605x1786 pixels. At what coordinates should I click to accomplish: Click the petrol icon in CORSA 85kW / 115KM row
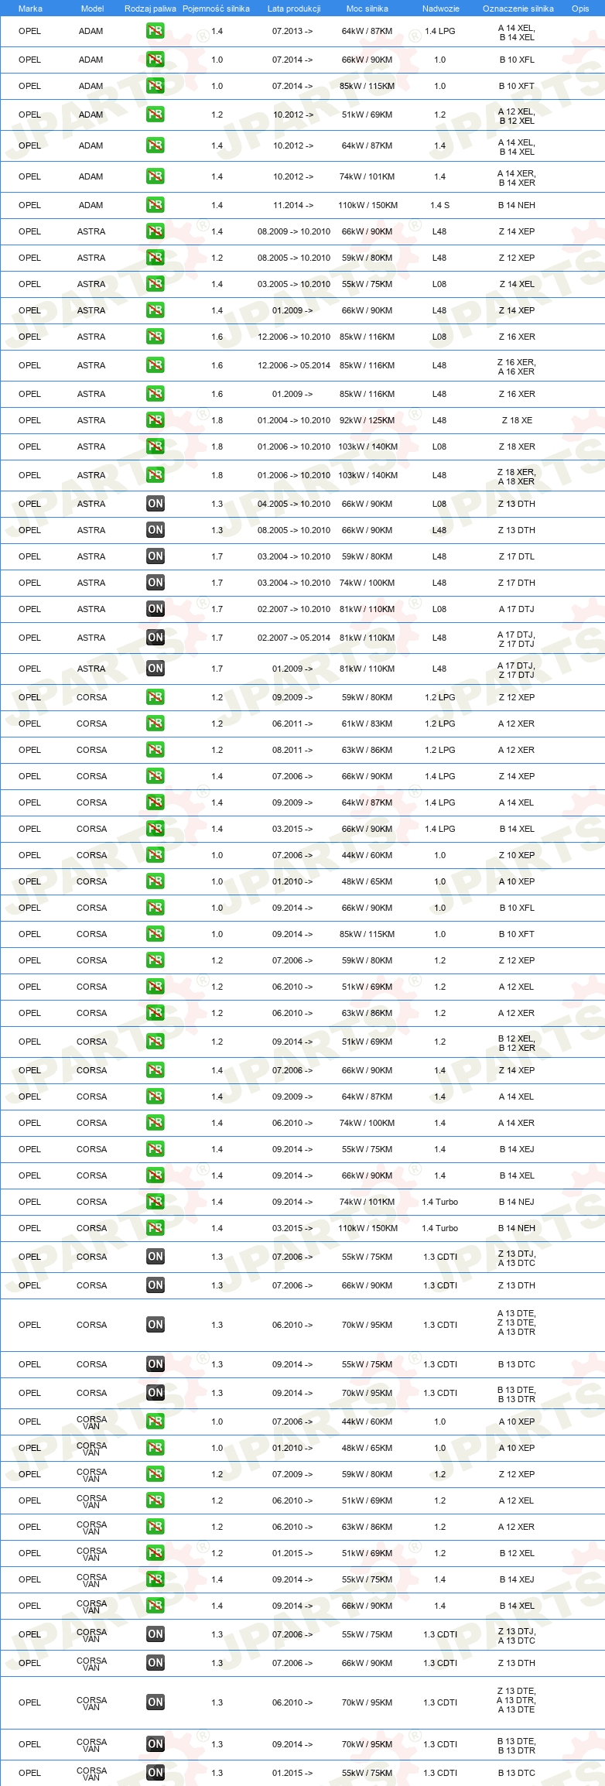[156, 934]
